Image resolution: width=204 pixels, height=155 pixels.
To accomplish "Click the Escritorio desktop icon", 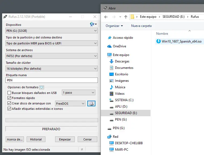I will pos(112,74).
